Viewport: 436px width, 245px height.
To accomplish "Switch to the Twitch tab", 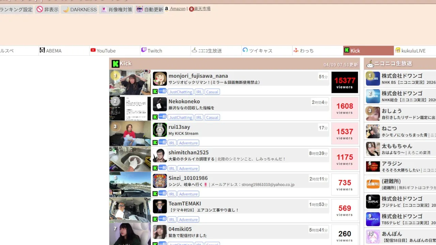I will [x=166, y=51].
